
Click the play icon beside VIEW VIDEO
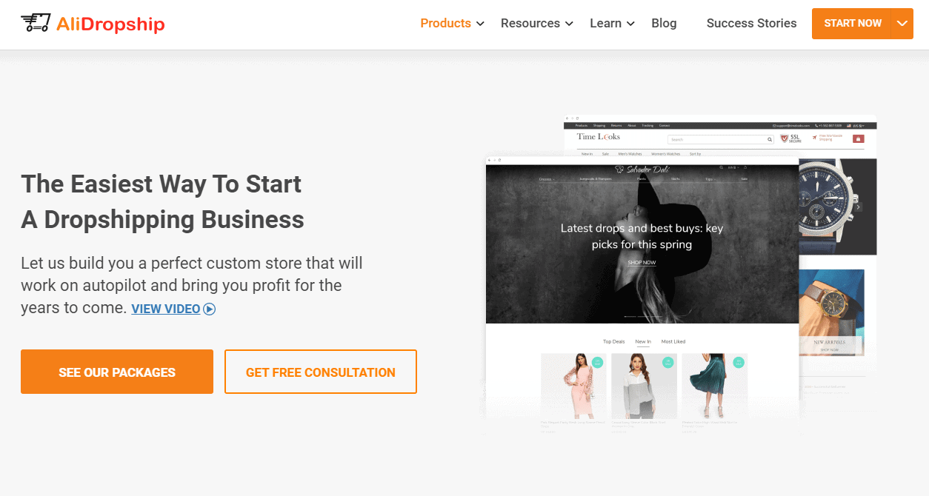[210, 309]
